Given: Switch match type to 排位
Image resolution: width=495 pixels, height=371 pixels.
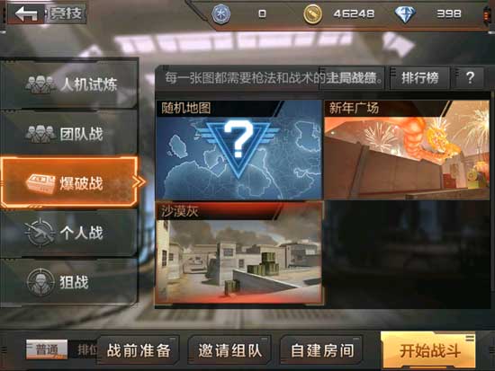Looking at the screenshot, I should tap(86, 349).
